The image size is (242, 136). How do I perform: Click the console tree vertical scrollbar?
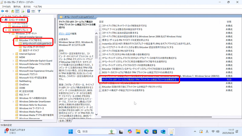click(x=55, y=31)
